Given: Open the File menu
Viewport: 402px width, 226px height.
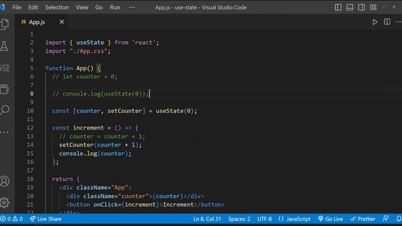Looking at the screenshot, I should coord(17,7).
